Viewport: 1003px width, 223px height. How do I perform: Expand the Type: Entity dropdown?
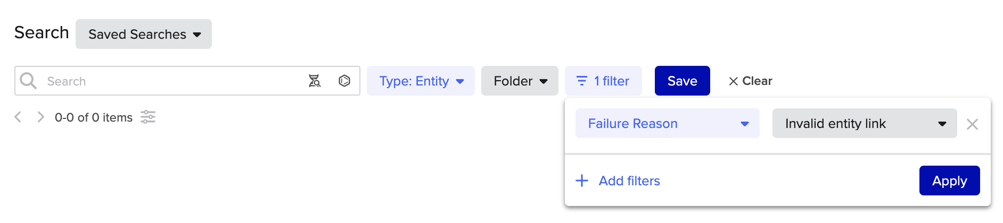coord(421,81)
